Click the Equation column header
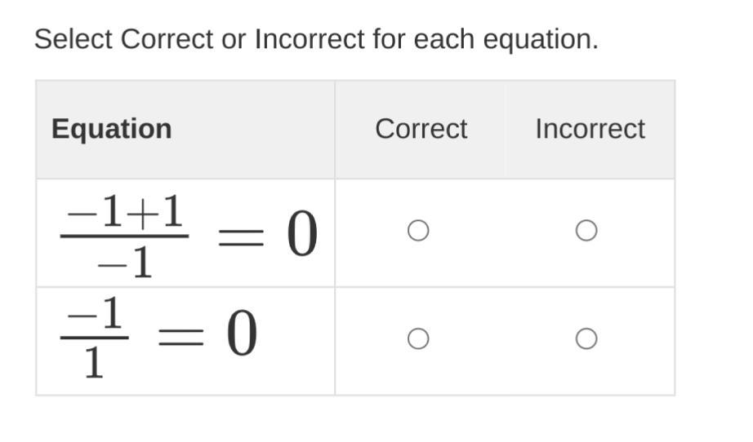The width and height of the screenshot is (753, 442). click(111, 129)
